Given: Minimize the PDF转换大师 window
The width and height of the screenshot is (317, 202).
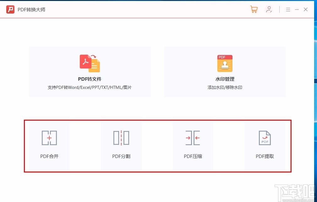Looking at the screenshot, I should point(297,9).
